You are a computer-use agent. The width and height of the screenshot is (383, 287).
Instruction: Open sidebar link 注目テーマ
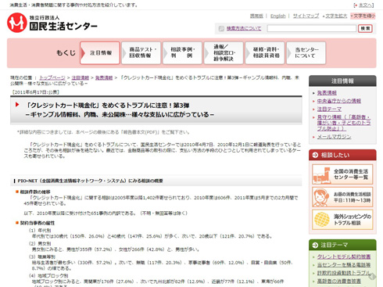tap(329, 109)
